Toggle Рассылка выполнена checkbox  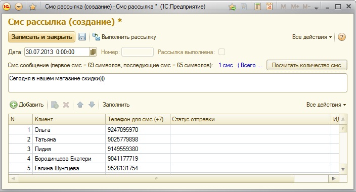(x=221, y=52)
